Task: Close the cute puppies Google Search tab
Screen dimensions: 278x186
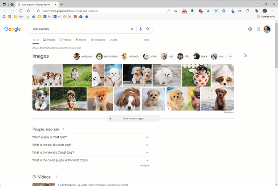Action: pyautogui.click(x=56, y=5)
